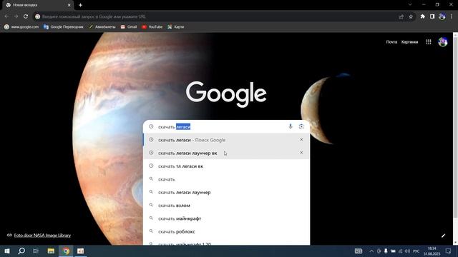Open the Почта link on the Google page
Image resolution: width=458 pixels, height=257 pixels.
coord(391,42)
